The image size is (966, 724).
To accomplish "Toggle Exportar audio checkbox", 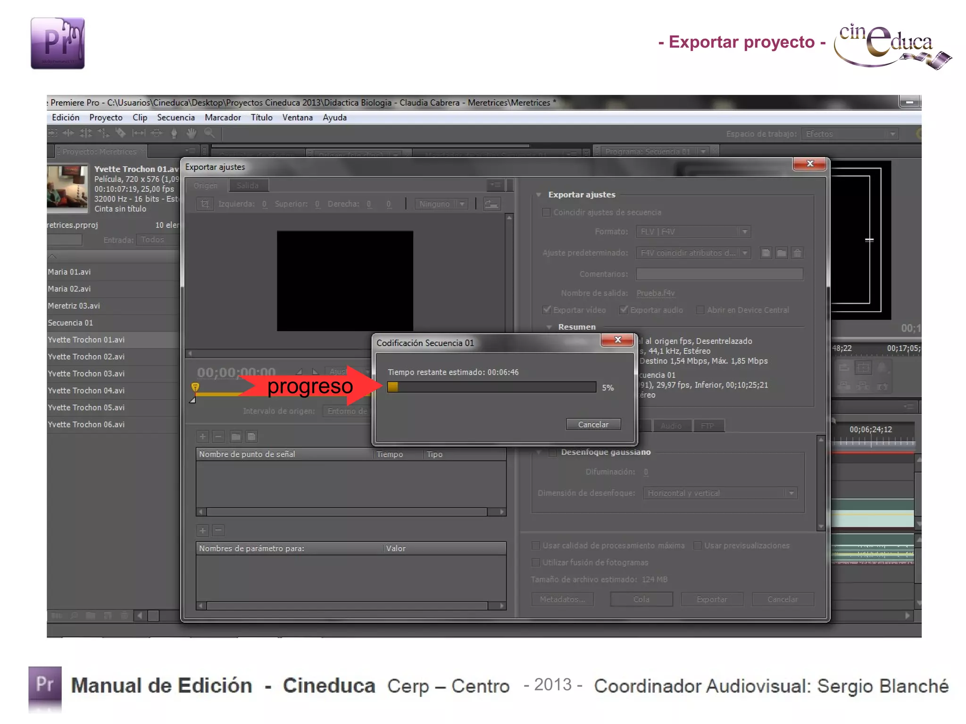I will pyautogui.click(x=624, y=310).
